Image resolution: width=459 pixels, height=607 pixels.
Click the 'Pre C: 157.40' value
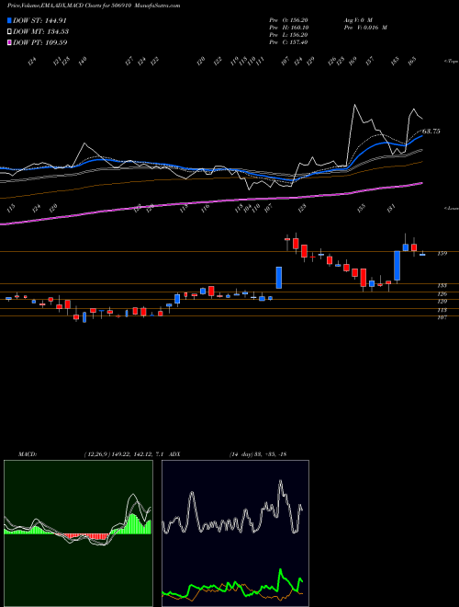pos(288,42)
